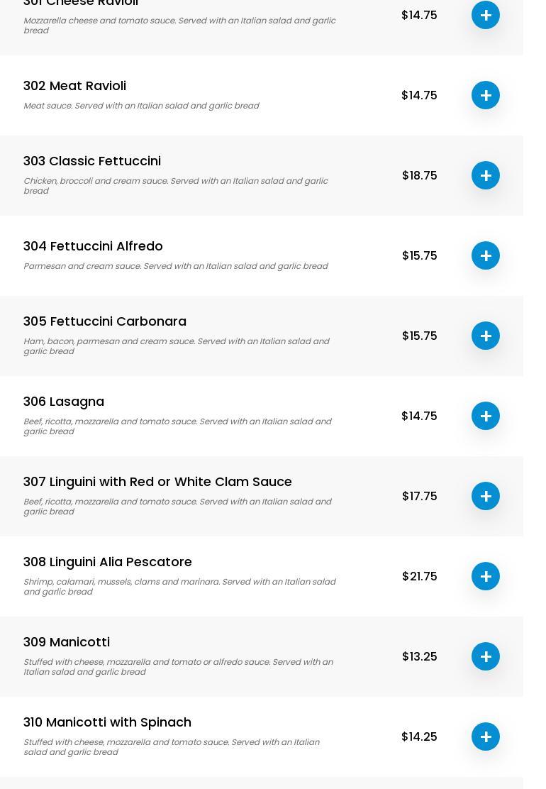Open 308 Linguini Alia Pescatore title

click(x=108, y=562)
